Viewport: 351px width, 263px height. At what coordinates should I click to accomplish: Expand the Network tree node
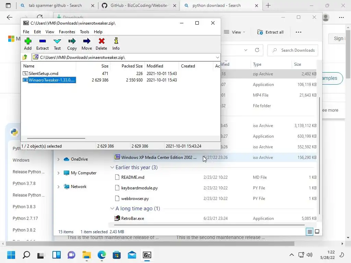pyautogui.click(x=58, y=187)
